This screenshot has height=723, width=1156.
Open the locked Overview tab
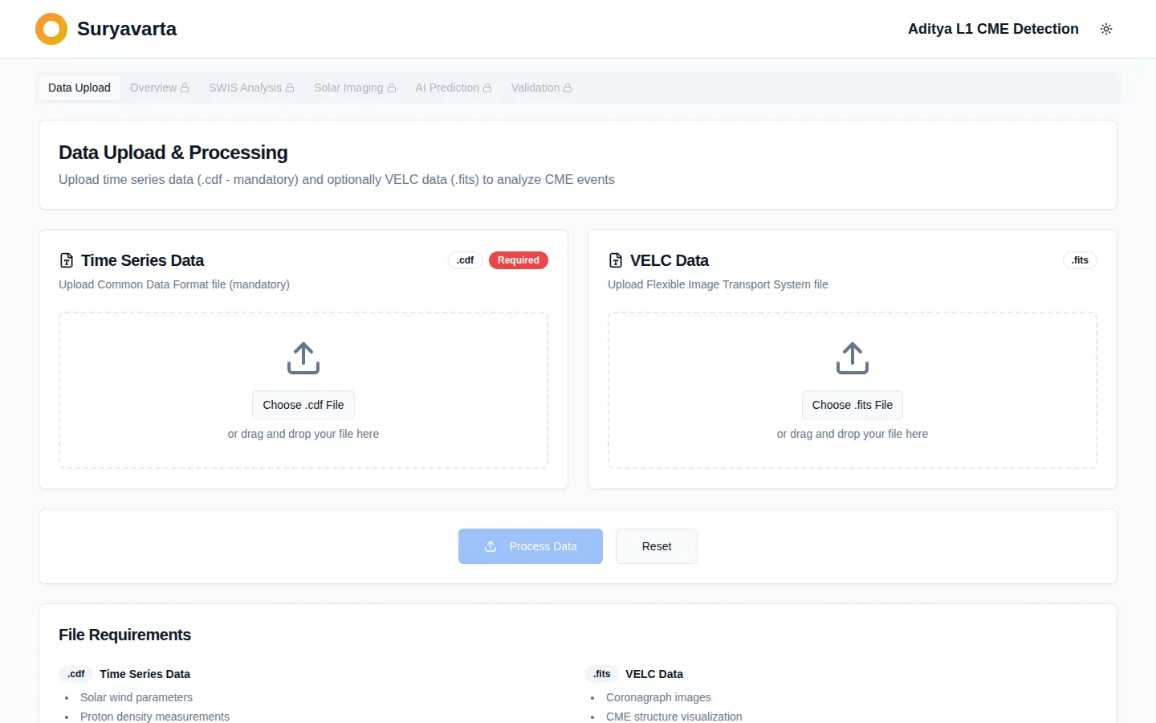point(159,88)
